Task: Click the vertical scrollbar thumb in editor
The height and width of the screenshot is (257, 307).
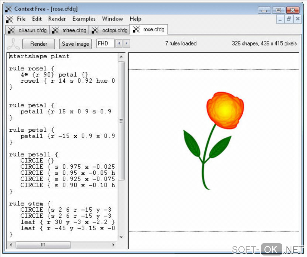Action: coord(121,121)
